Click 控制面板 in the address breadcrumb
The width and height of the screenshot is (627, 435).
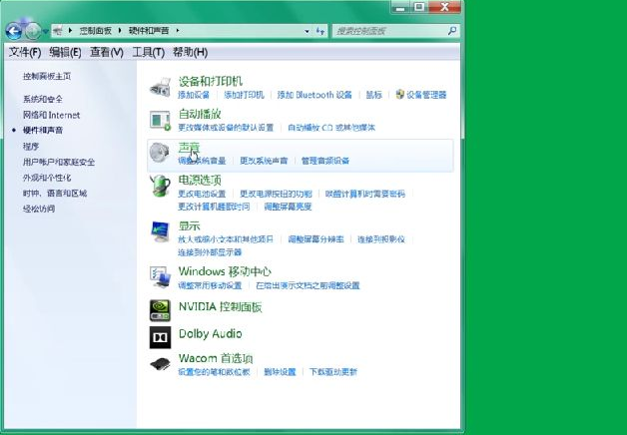pyautogui.click(x=95, y=31)
